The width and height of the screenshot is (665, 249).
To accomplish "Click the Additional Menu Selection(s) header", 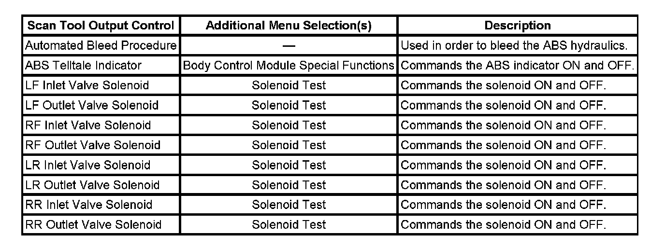I will 289,26.
